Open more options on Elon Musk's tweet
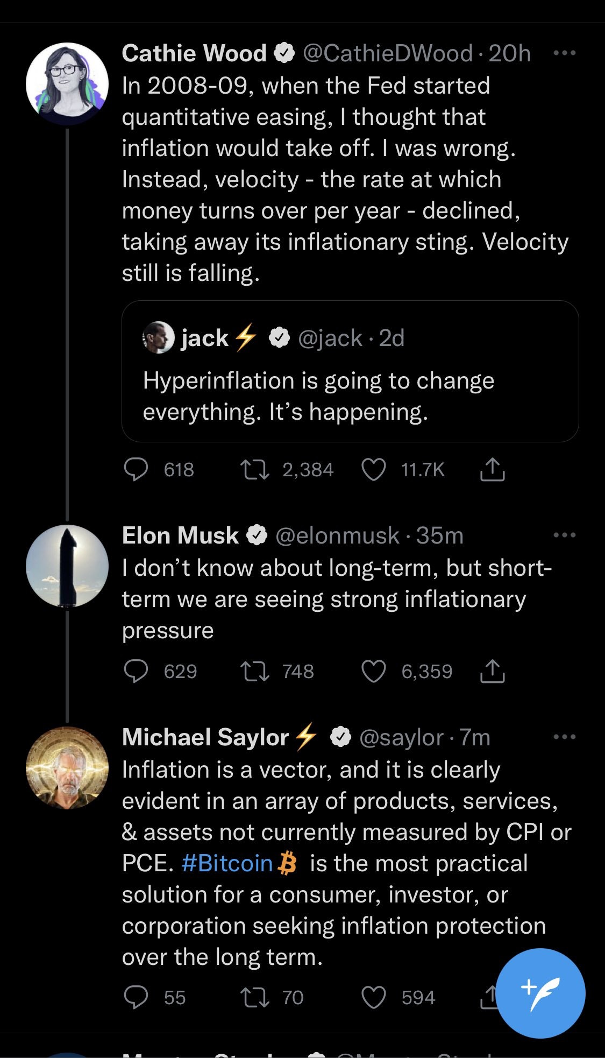This screenshot has height=1058, width=605. point(564,535)
